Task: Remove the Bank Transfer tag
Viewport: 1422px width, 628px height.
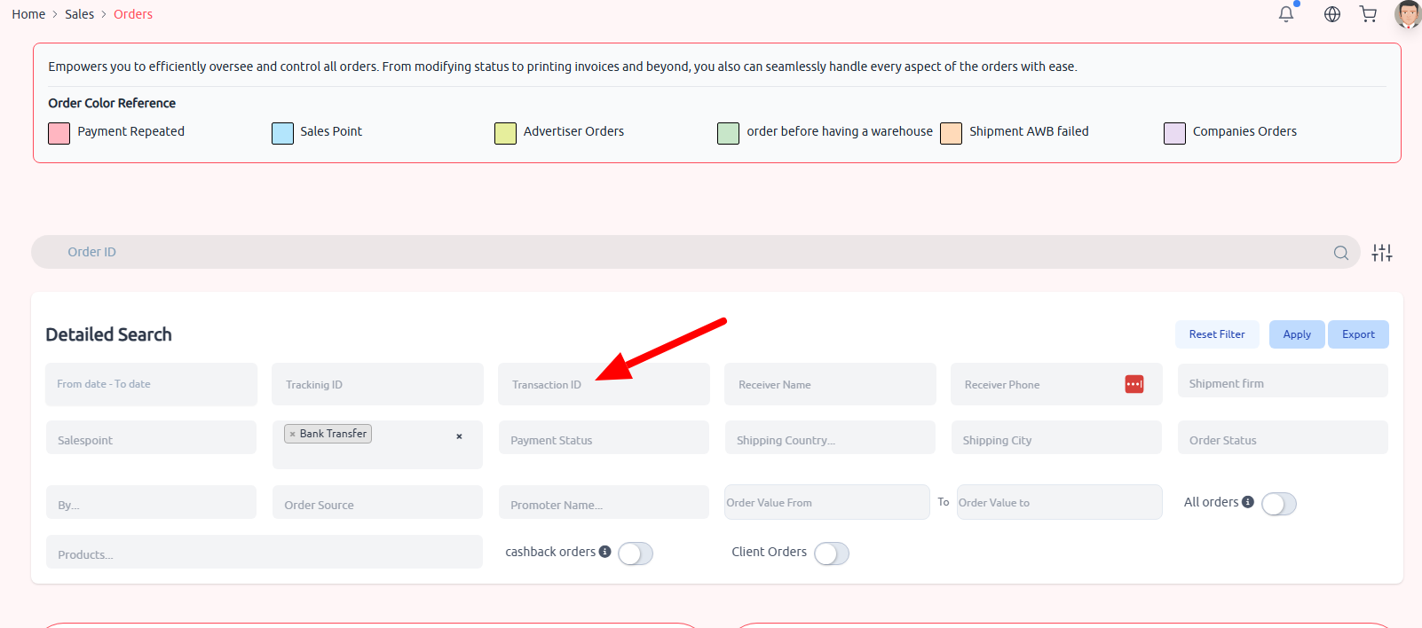Action: pyautogui.click(x=292, y=434)
